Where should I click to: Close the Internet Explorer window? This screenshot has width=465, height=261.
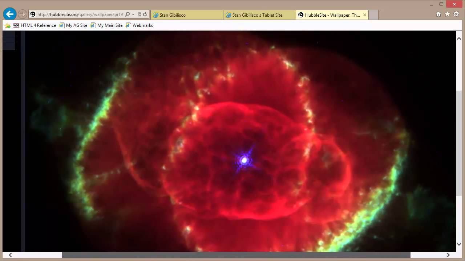455,4
